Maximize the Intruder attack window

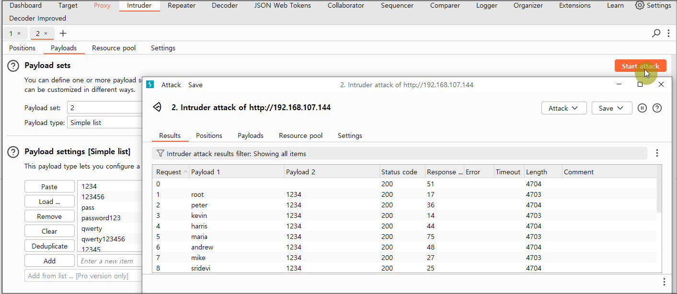[640, 84]
